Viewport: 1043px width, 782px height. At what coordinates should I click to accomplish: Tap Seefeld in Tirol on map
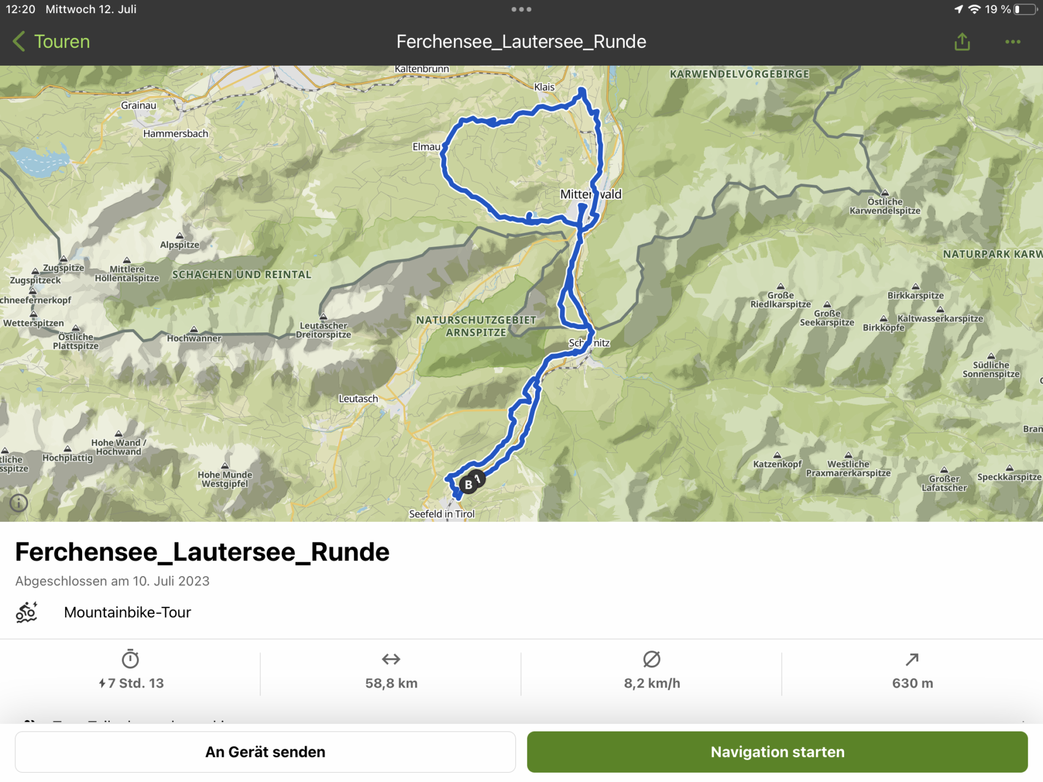[442, 514]
